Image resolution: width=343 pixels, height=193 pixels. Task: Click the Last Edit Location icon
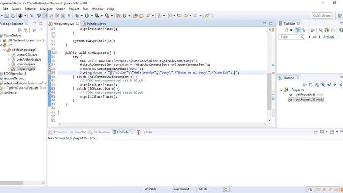point(180,16)
